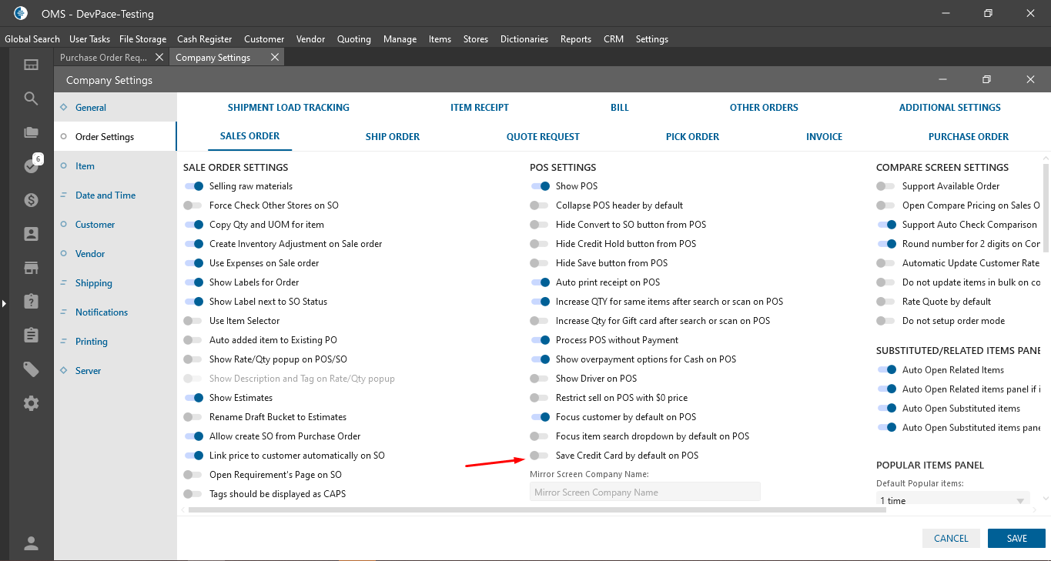1051x561 pixels.
Task: Open the Quoting menu
Action: [x=353, y=39]
